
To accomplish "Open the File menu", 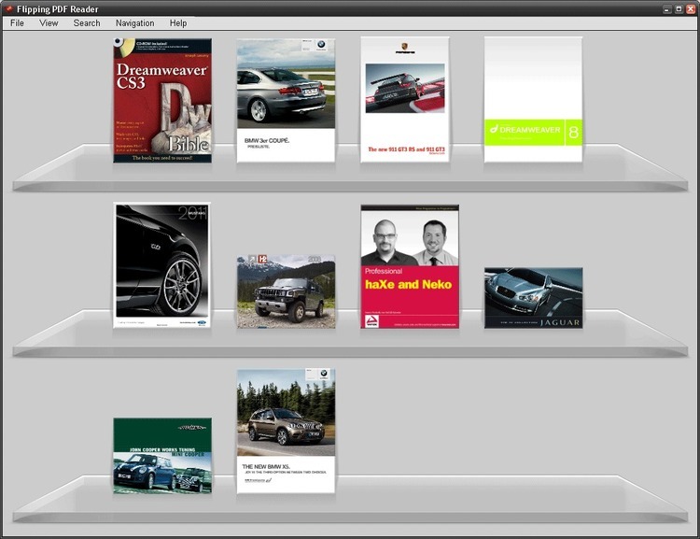I will (17, 23).
